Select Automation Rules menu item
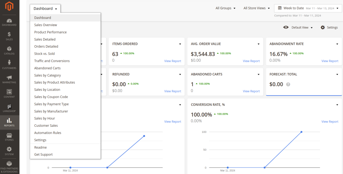The height and width of the screenshot is (174, 343). pos(66,133)
